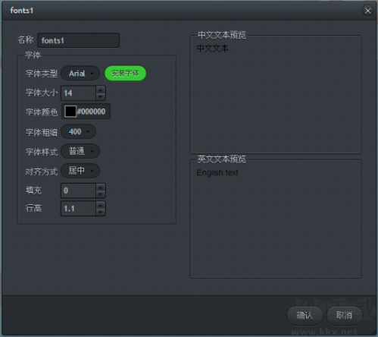Open the alignment dropdown
378x337 pixels.
pyautogui.click(x=80, y=171)
